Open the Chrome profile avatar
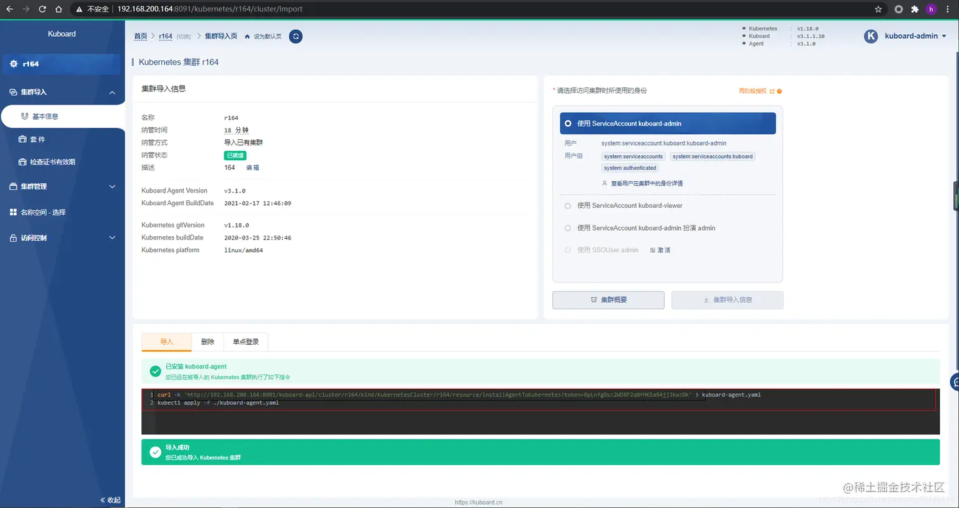 (931, 9)
